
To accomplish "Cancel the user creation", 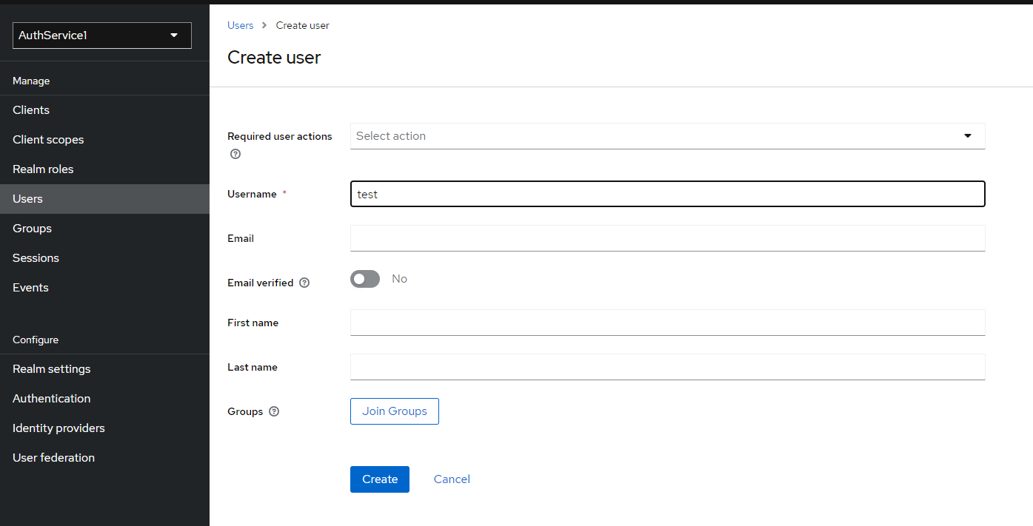I will 452,479.
